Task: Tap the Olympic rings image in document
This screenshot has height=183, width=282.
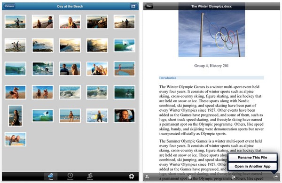Action: click(x=211, y=33)
